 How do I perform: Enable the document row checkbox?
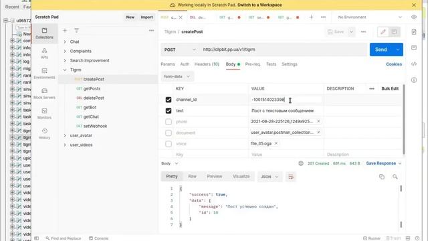click(x=169, y=133)
